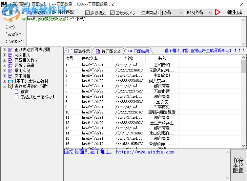Collapse the 表达式遇到的问题 tree node
The image size is (247, 181).
coord(4,86)
